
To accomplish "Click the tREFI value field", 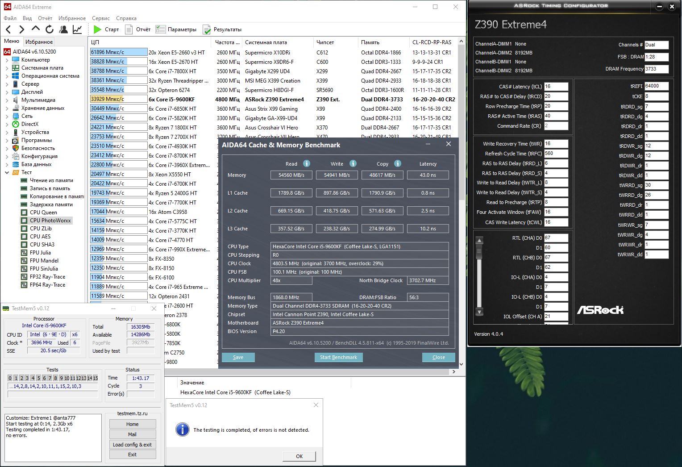I will (656, 86).
